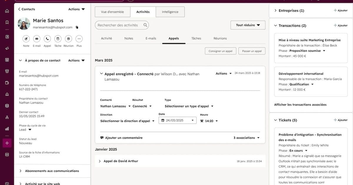Click Afficher les transactions associées link

(300, 105)
